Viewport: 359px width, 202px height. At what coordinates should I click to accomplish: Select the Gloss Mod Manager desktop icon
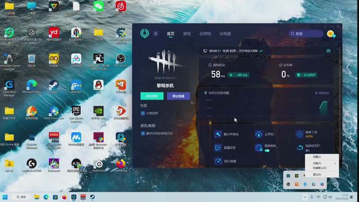(9, 88)
